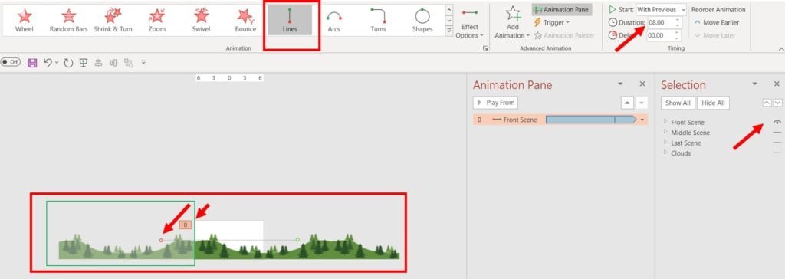Viewport: 785px width, 279px height.
Task: Select the Wheel animation effect
Action: (x=24, y=21)
